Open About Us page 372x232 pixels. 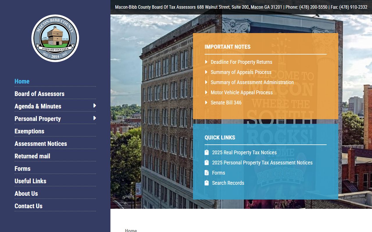click(26, 194)
